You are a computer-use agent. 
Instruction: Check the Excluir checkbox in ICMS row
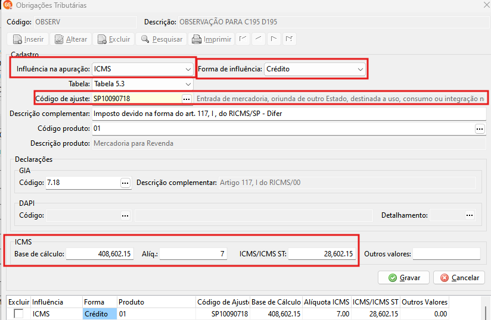click(19, 313)
